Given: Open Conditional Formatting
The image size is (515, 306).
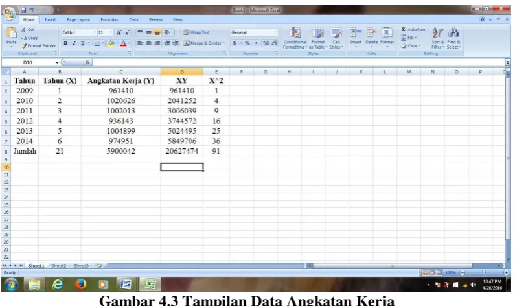Looking at the screenshot, I should click(295, 38).
